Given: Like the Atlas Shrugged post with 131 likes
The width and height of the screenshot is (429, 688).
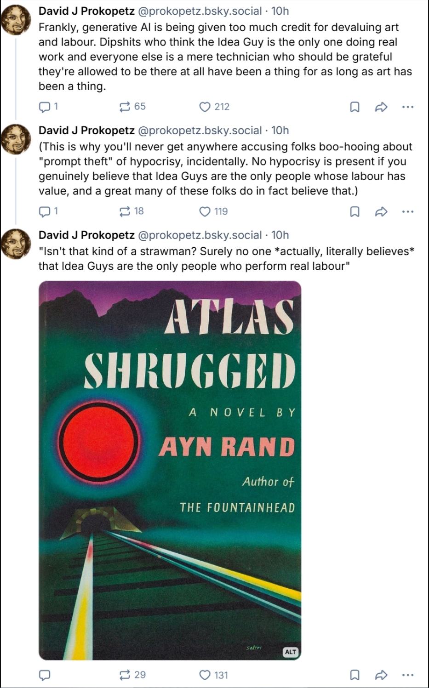Looking at the screenshot, I should coord(213,675).
